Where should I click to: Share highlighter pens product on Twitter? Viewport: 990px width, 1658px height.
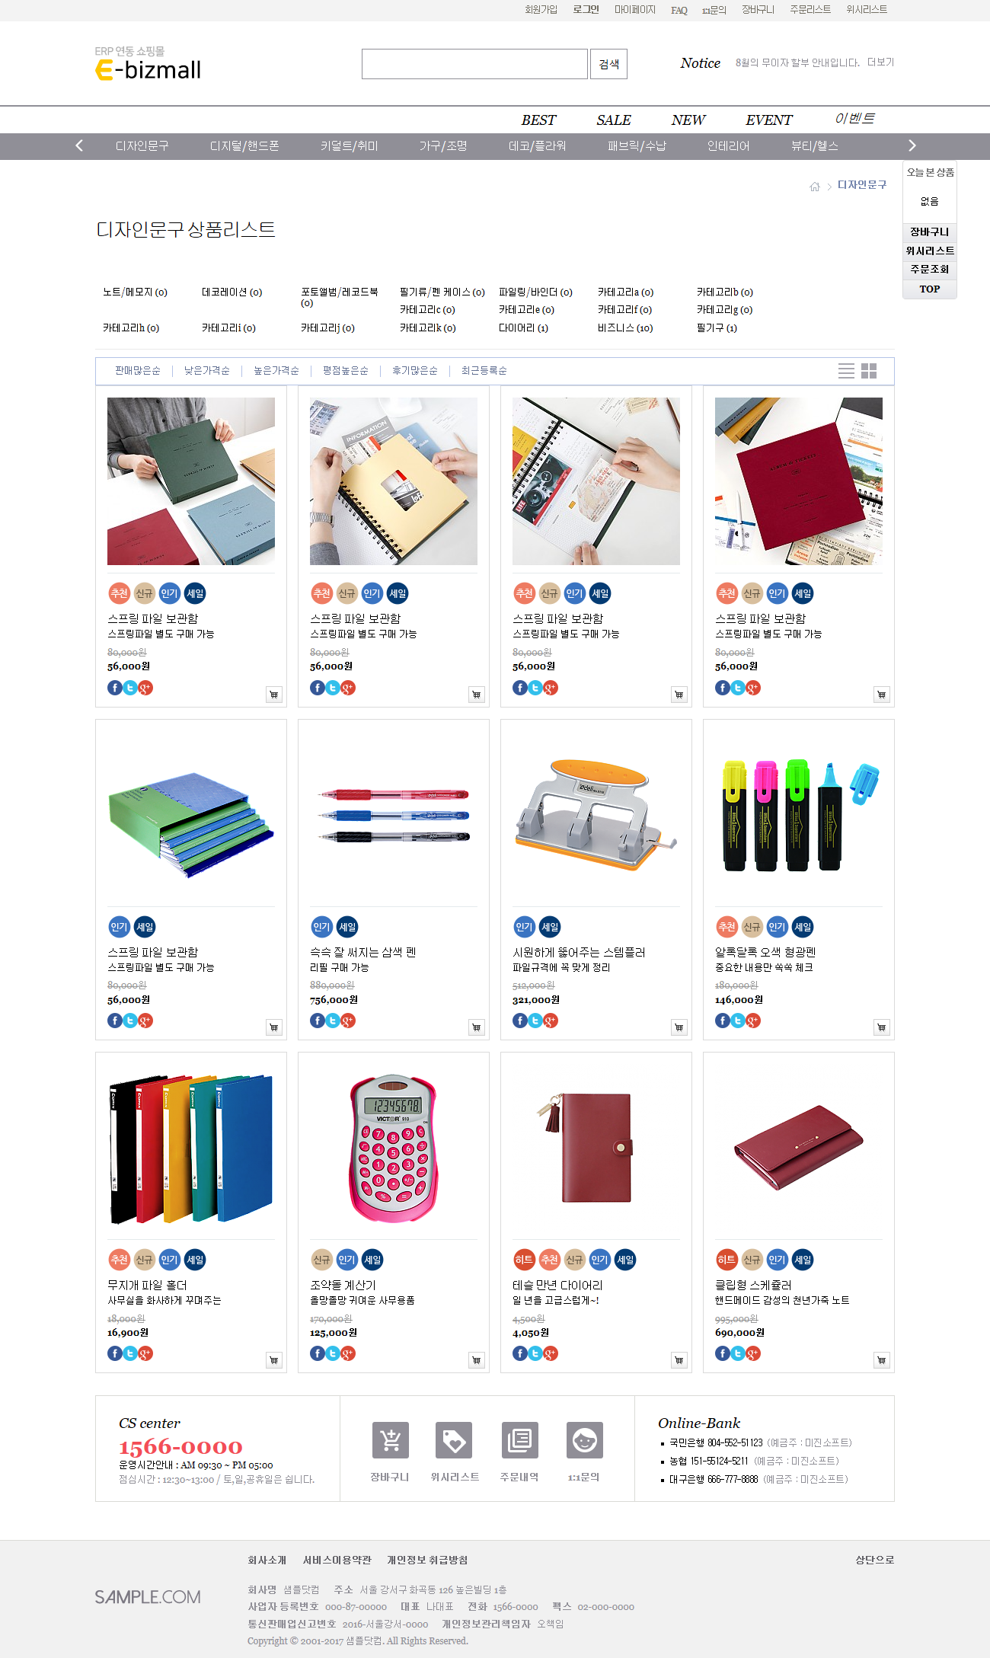[738, 1021]
